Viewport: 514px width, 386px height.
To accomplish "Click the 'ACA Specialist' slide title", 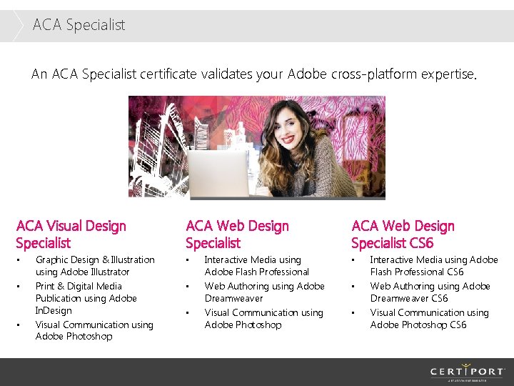I will coord(79,24).
